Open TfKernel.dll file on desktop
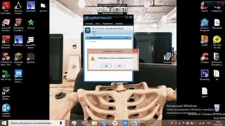The width and height of the screenshot is (225, 126). pos(217,24)
